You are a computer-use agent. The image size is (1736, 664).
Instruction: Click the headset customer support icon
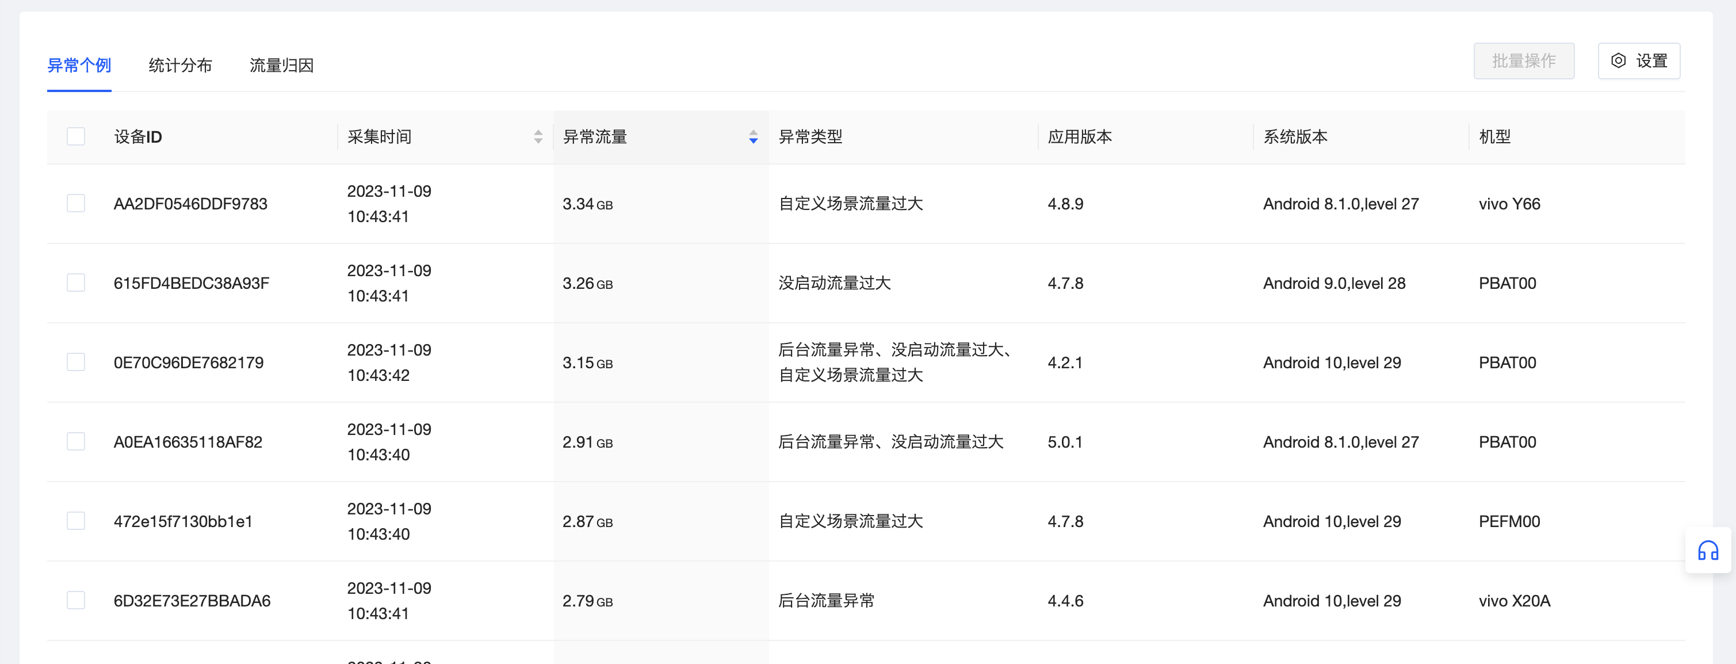coord(1707,551)
